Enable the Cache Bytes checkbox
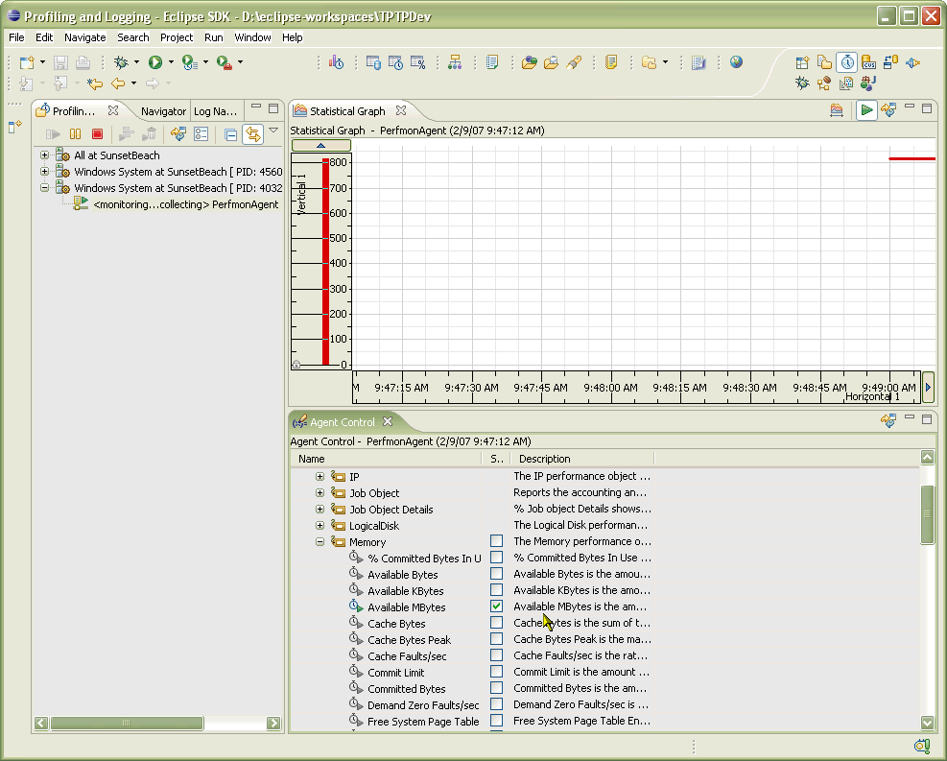This screenshot has width=947, height=761. click(x=496, y=622)
